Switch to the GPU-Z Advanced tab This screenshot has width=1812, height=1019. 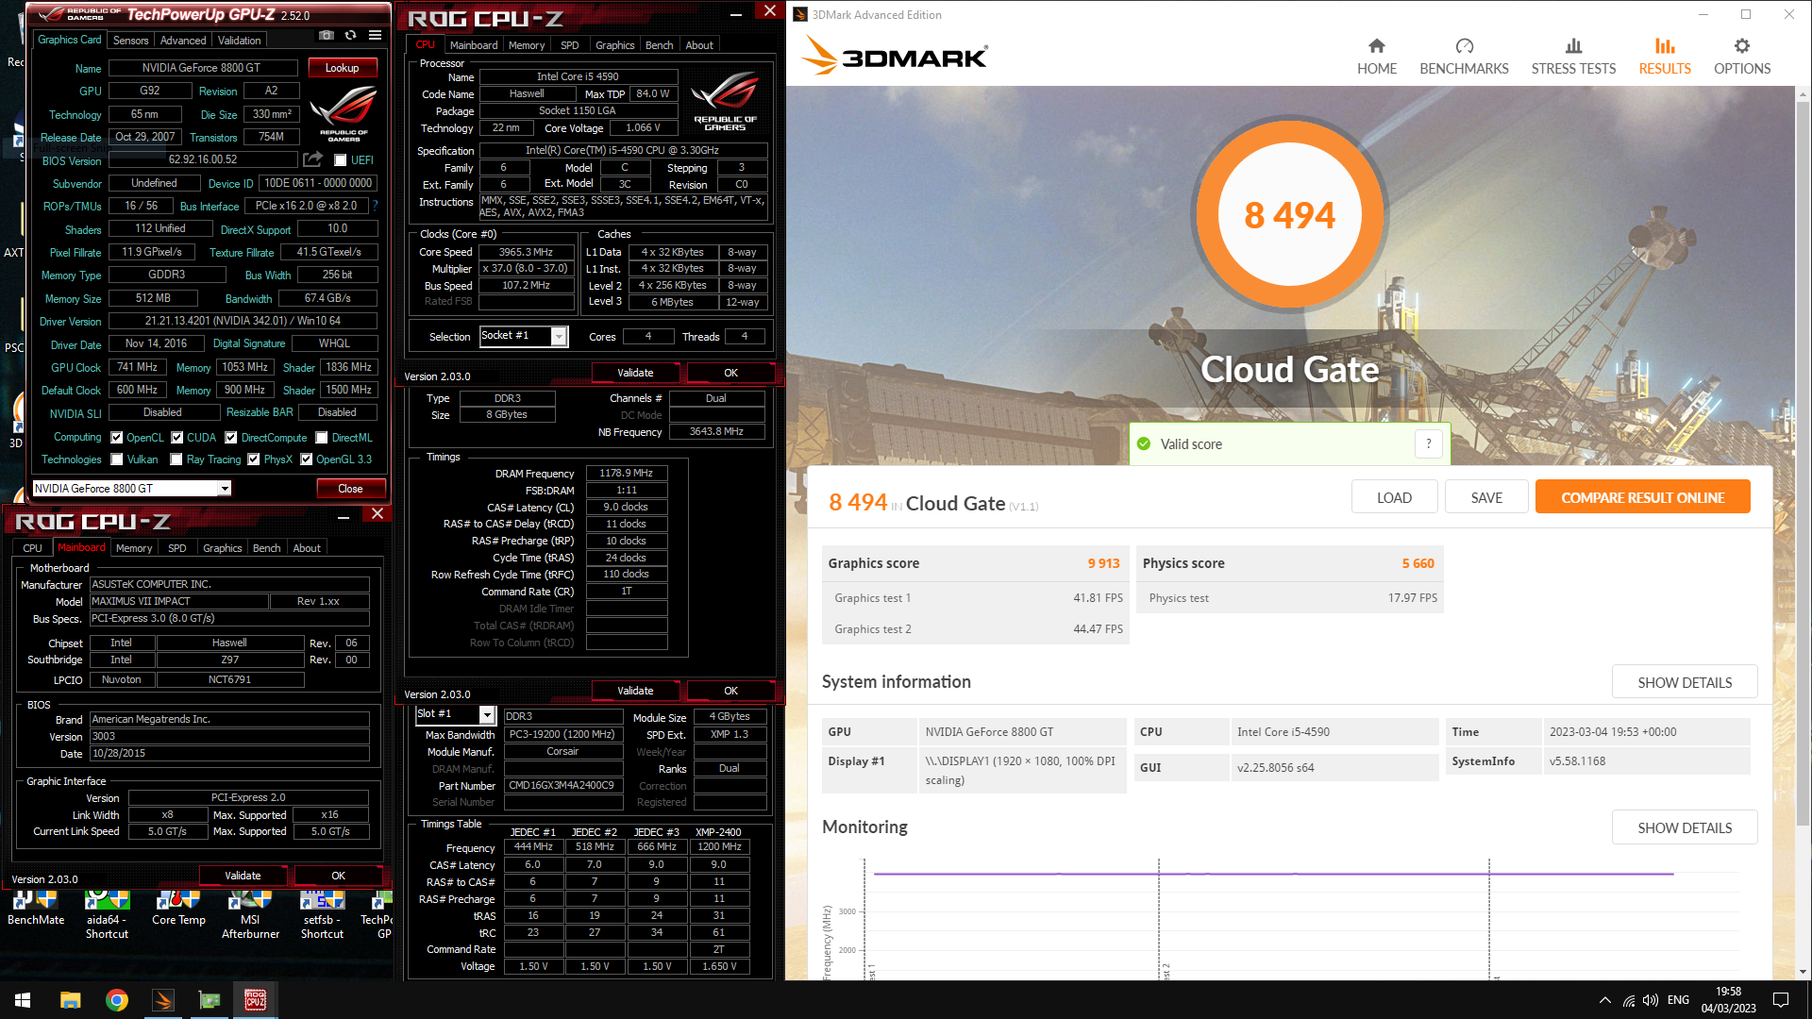183,40
